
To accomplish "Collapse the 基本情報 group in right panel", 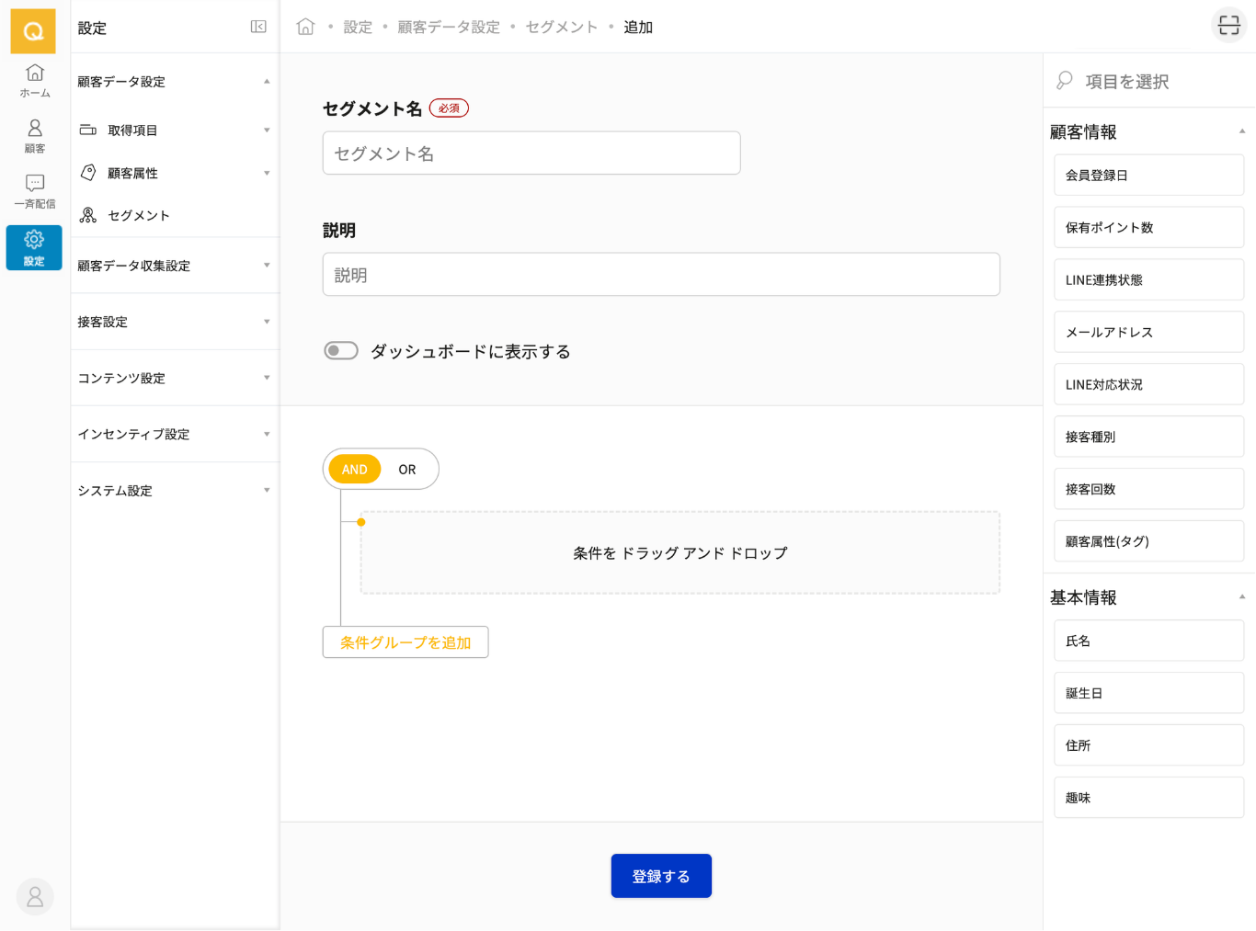I will [1241, 597].
